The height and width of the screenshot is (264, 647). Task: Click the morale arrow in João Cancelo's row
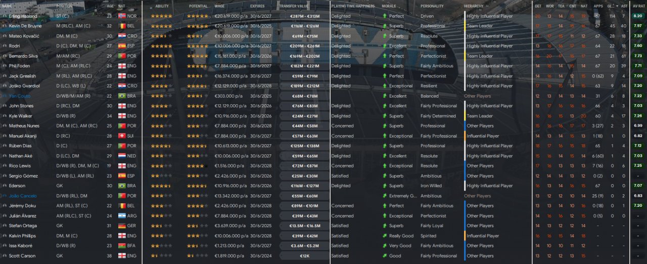pyautogui.click(x=384, y=196)
